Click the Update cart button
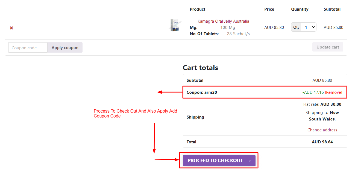This screenshot has height=169, width=352. (328, 47)
